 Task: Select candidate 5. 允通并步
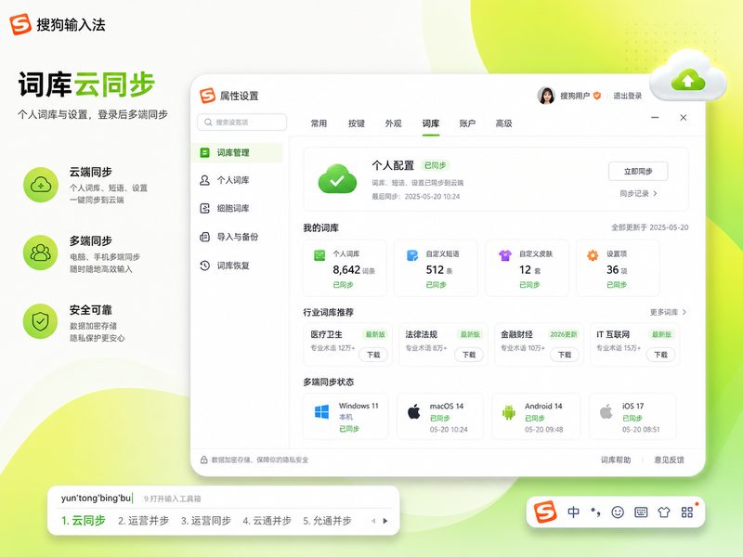(x=327, y=521)
